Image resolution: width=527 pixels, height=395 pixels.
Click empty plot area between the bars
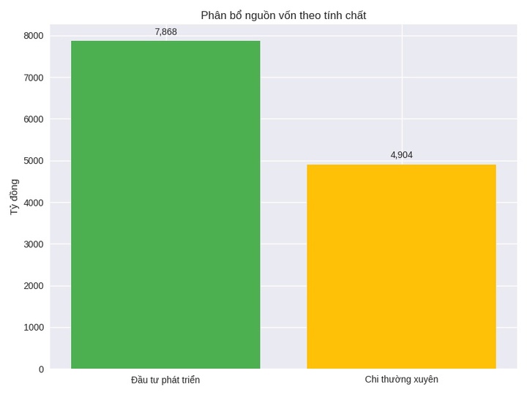click(x=283, y=219)
